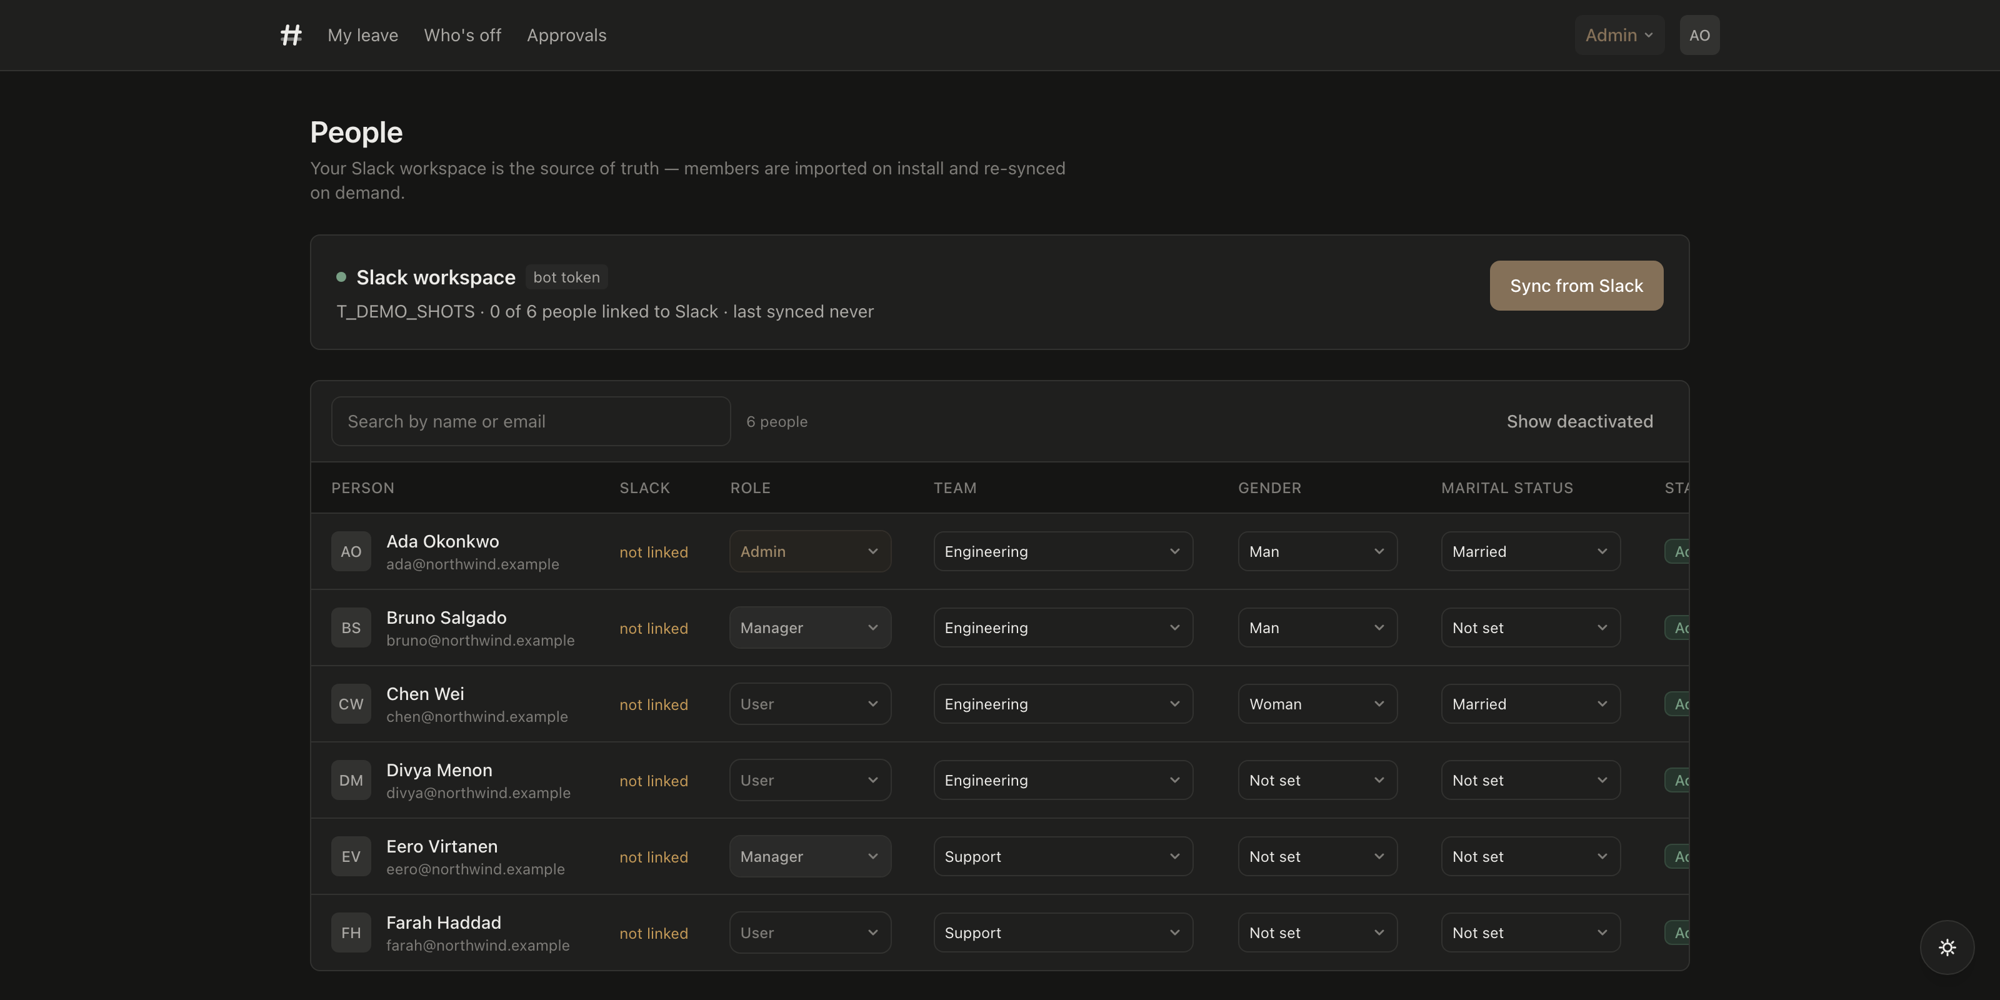Open Divya Menon's role dropdown
Image resolution: width=2000 pixels, height=1000 pixels.
click(810, 779)
